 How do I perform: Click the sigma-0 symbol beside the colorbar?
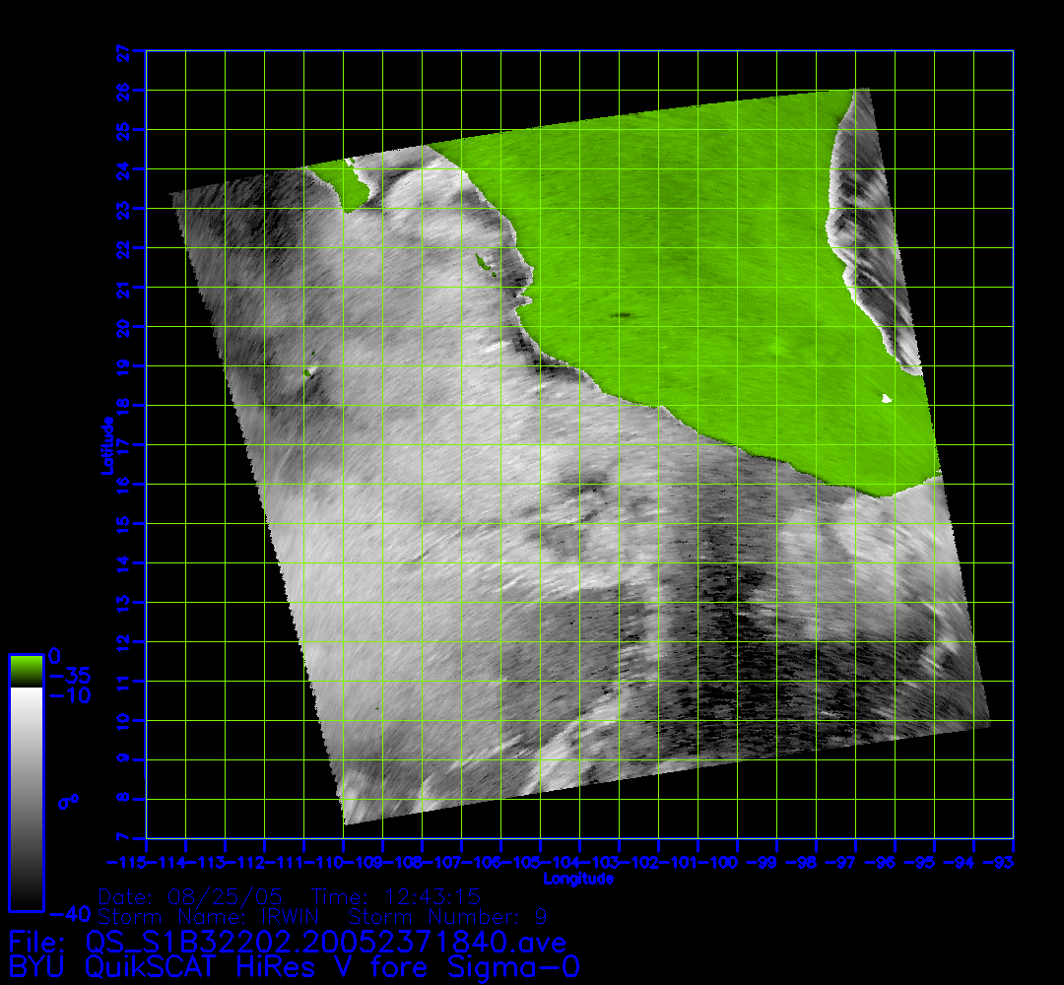coord(68,803)
